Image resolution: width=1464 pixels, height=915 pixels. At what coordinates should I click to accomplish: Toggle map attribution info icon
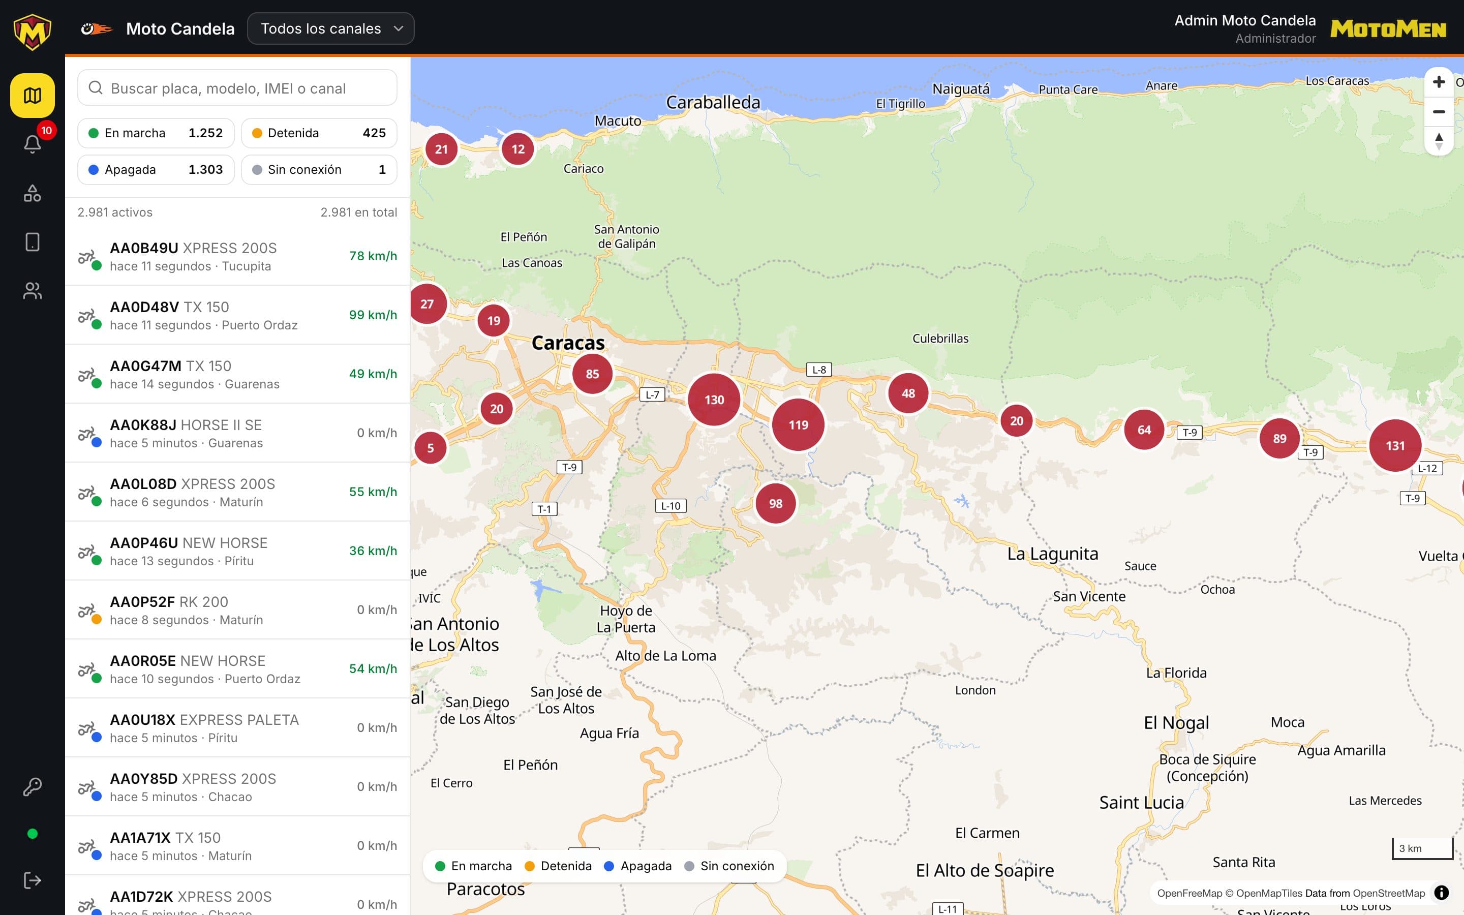coord(1442,893)
